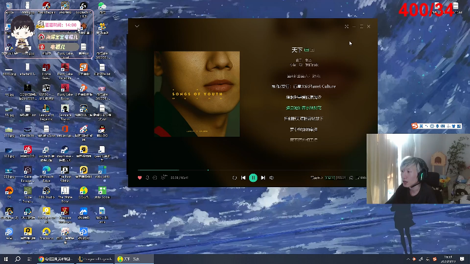The width and height of the screenshot is (470, 264).
Task: Open the comment bubble icon in player
Action: point(155,178)
